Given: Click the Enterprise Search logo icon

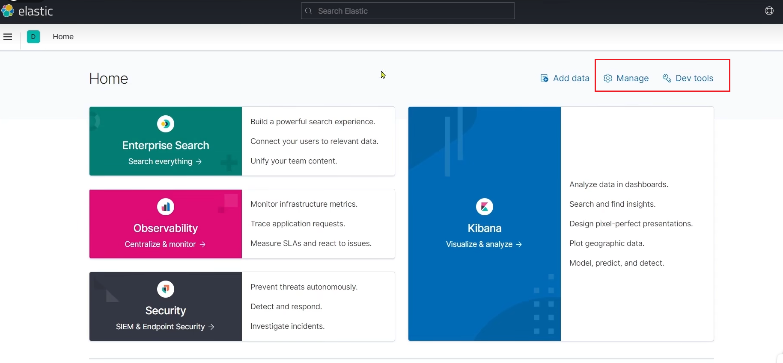Looking at the screenshot, I should [x=166, y=124].
